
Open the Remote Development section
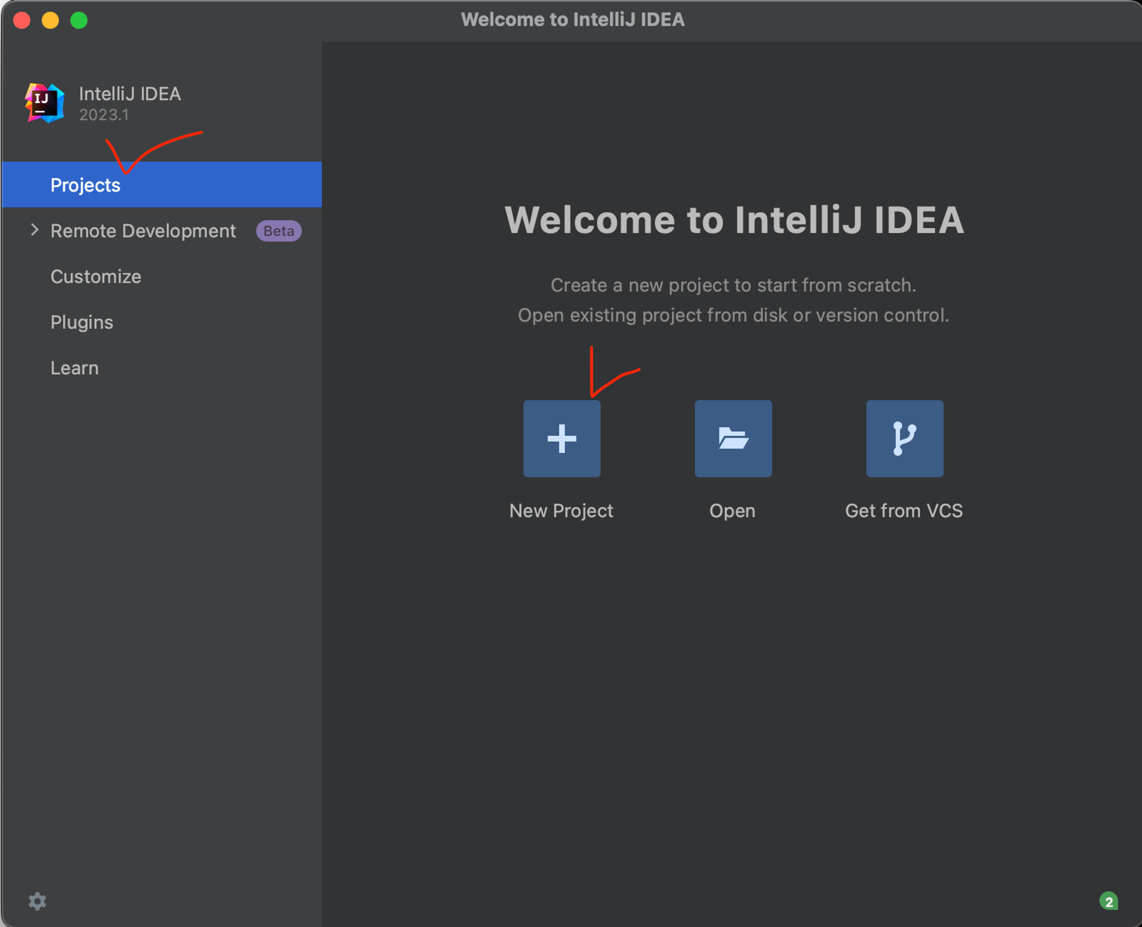point(143,231)
